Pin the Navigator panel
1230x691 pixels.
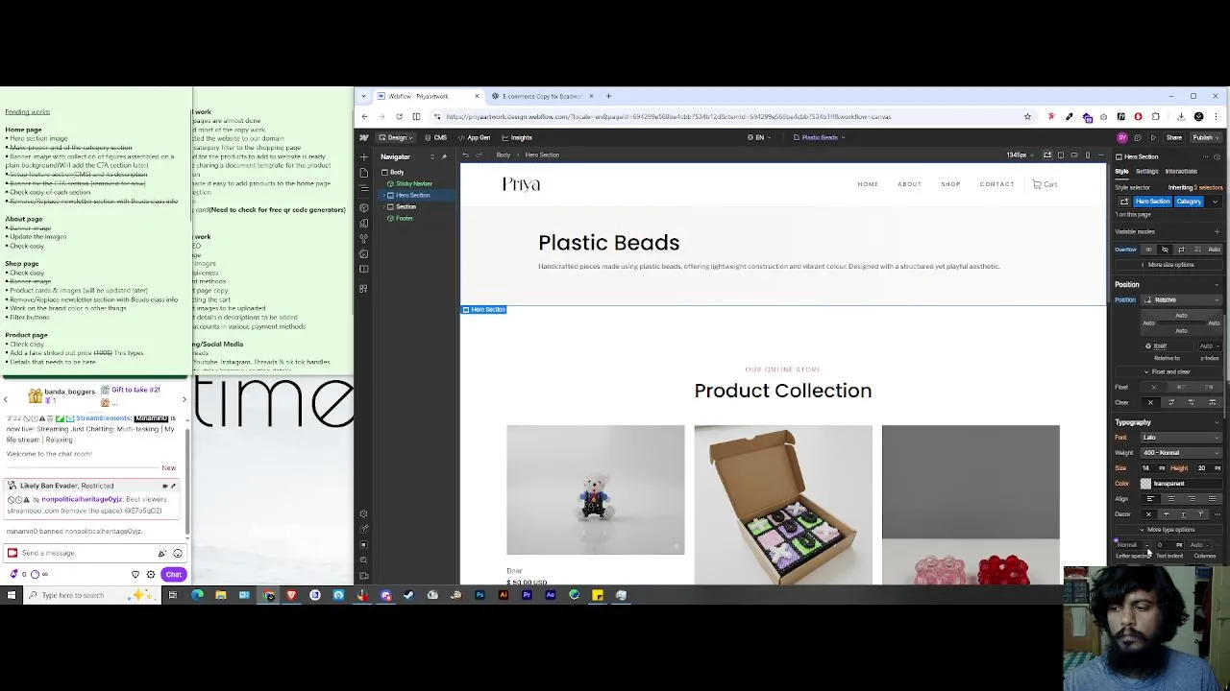click(443, 156)
